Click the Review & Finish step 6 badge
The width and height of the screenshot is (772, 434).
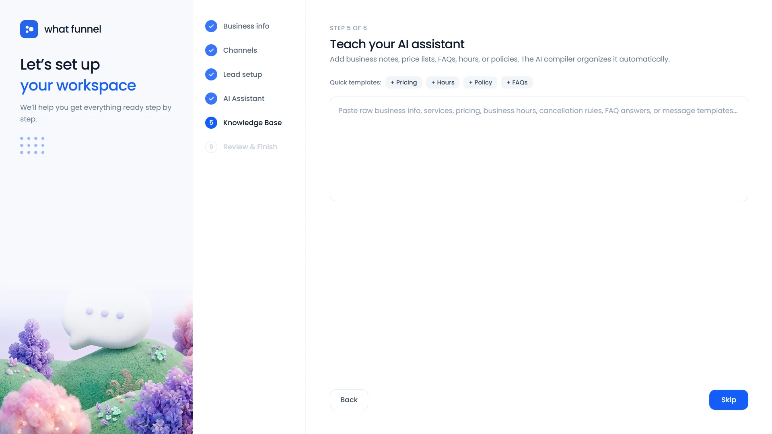211,147
